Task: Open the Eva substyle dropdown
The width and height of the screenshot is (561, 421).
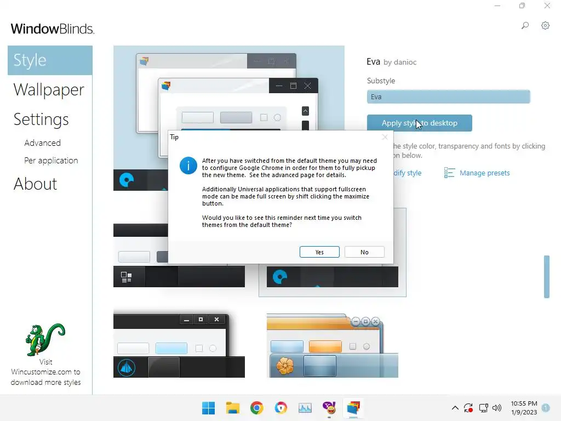Action: (448, 96)
